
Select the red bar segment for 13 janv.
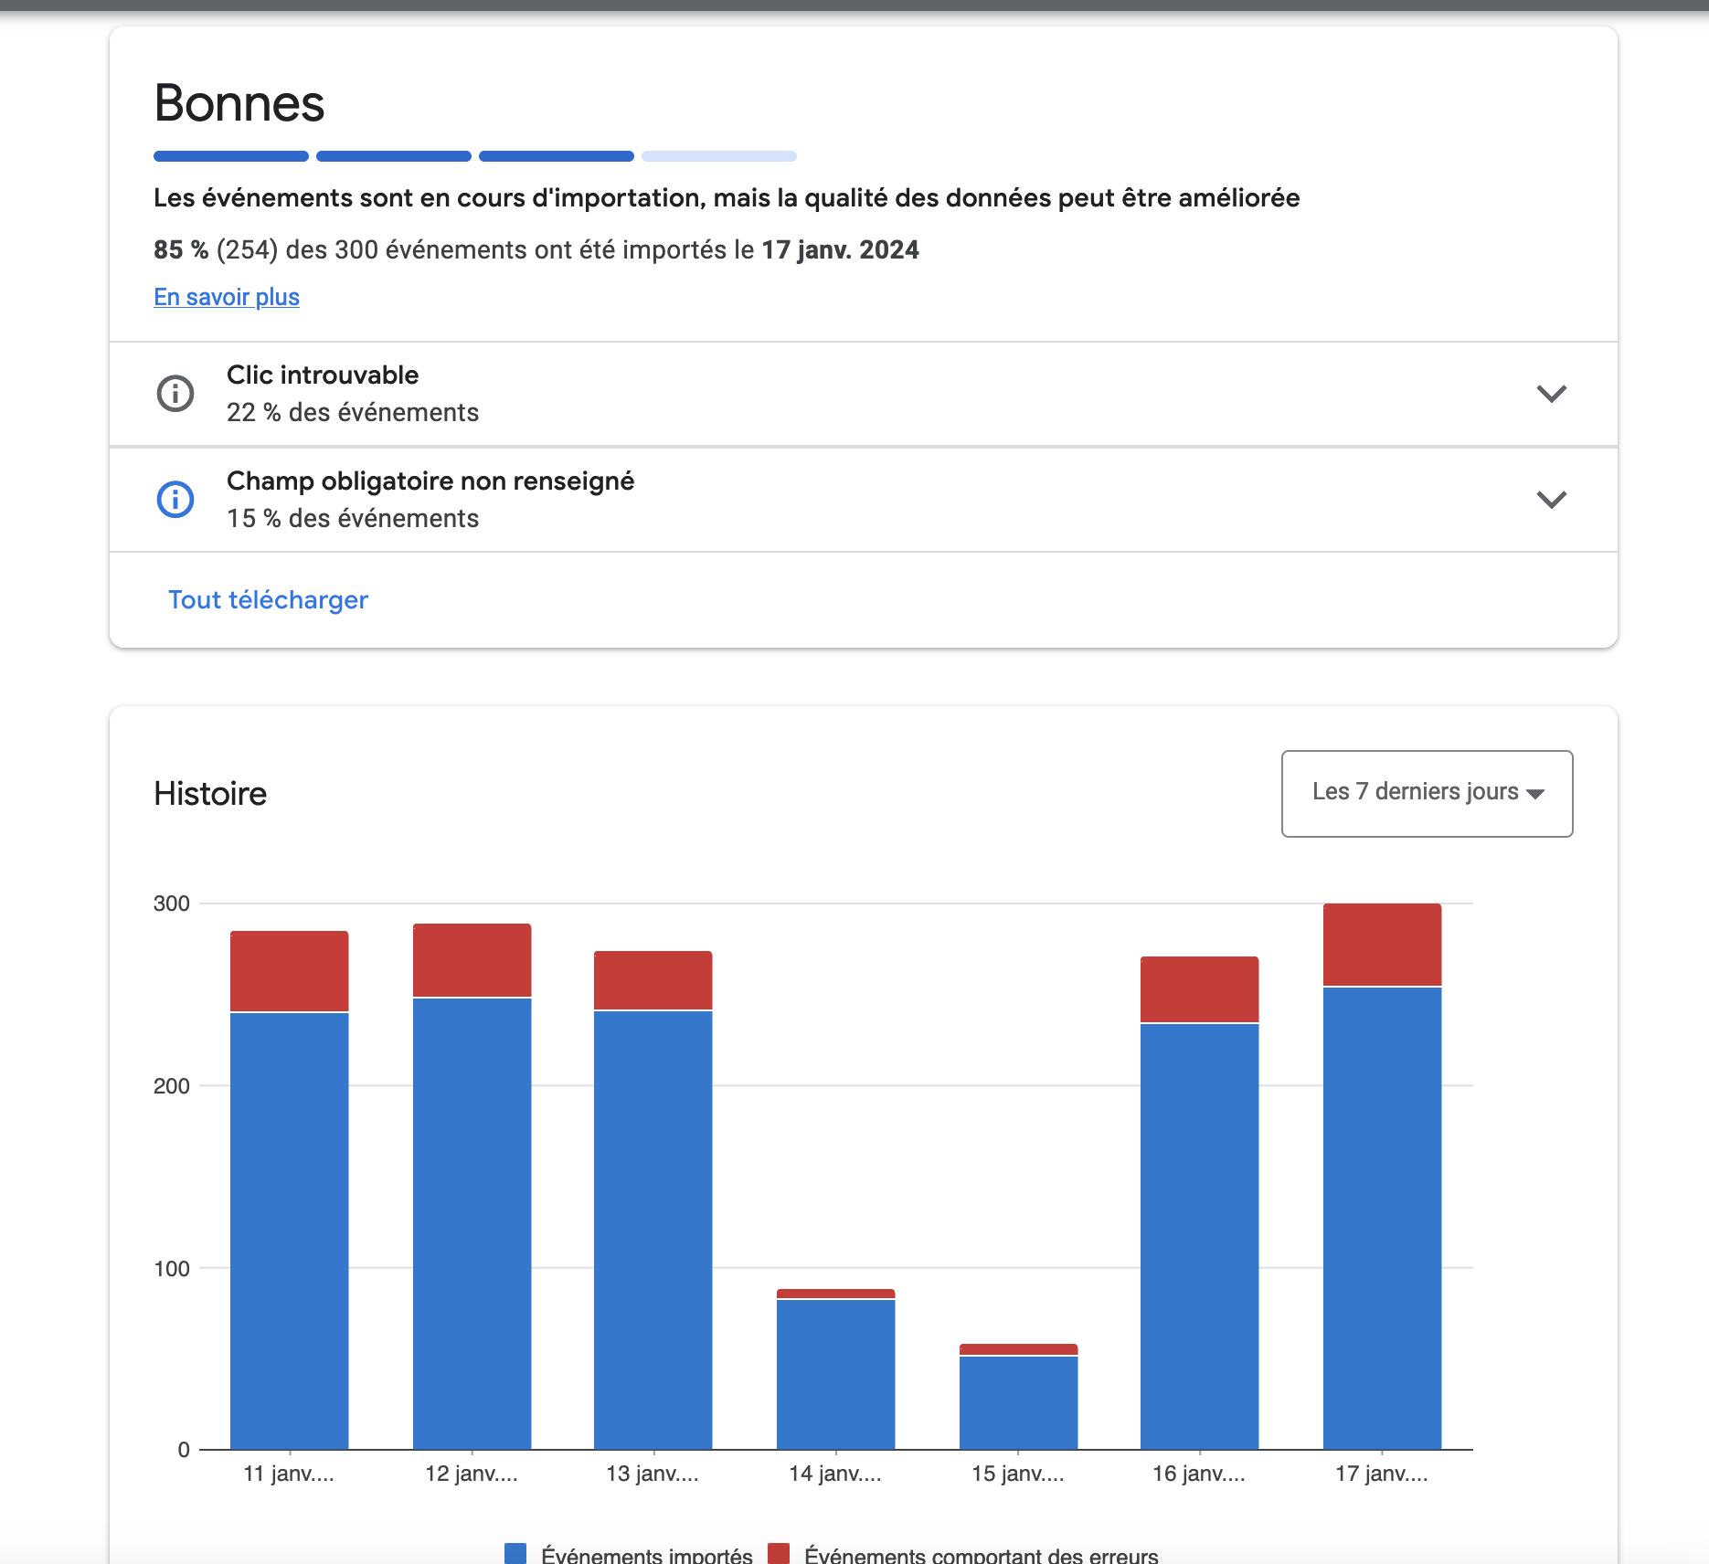pos(653,980)
